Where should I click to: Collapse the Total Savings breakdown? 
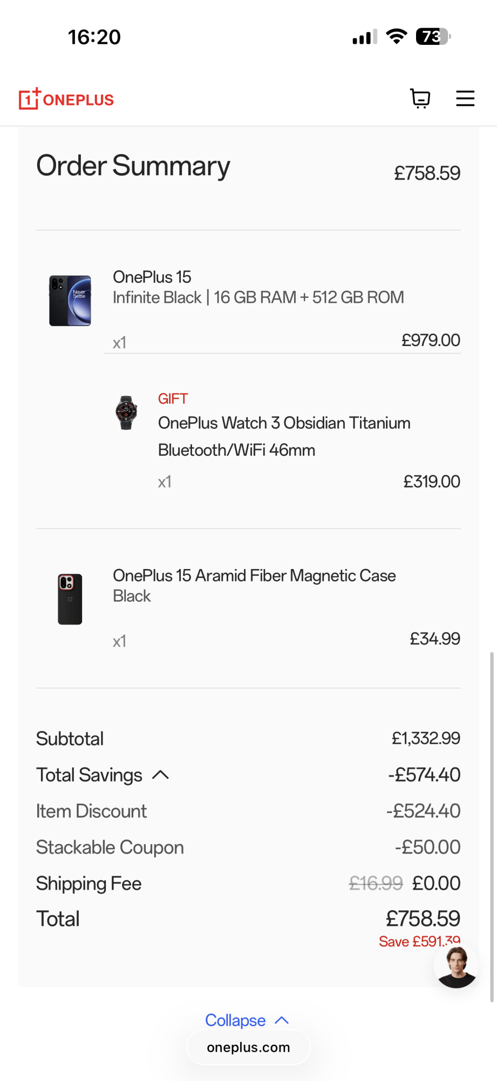coord(161,775)
